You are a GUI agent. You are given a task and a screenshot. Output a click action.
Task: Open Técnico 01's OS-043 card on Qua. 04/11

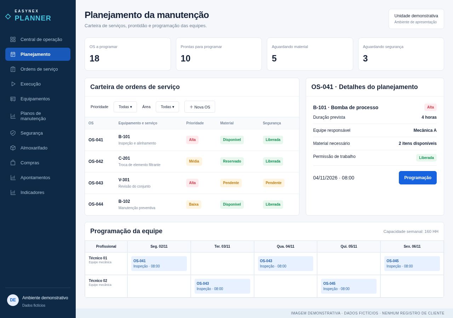(286, 264)
